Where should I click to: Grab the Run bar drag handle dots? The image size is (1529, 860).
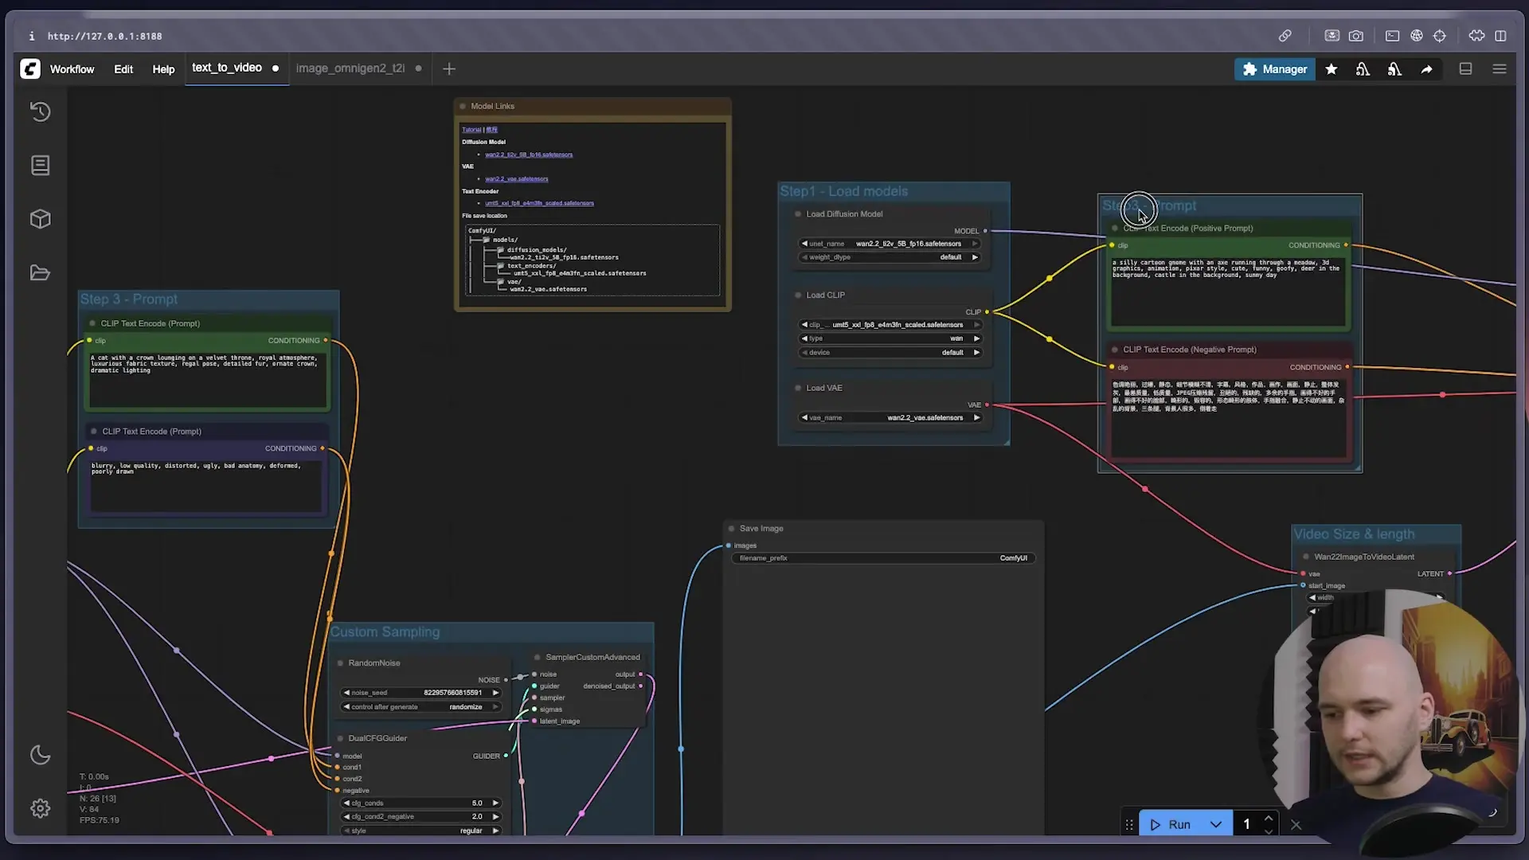pyautogui.click(x=1128, y=825)
